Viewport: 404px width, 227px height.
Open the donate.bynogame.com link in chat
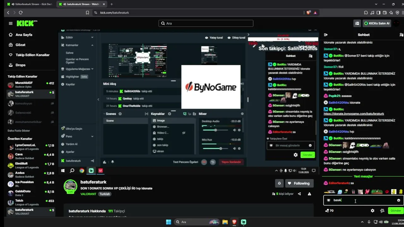(354, 113)
